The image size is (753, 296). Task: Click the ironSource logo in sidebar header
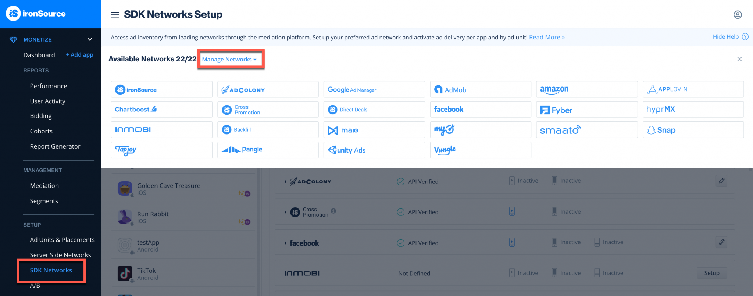(x=36, y=14)
